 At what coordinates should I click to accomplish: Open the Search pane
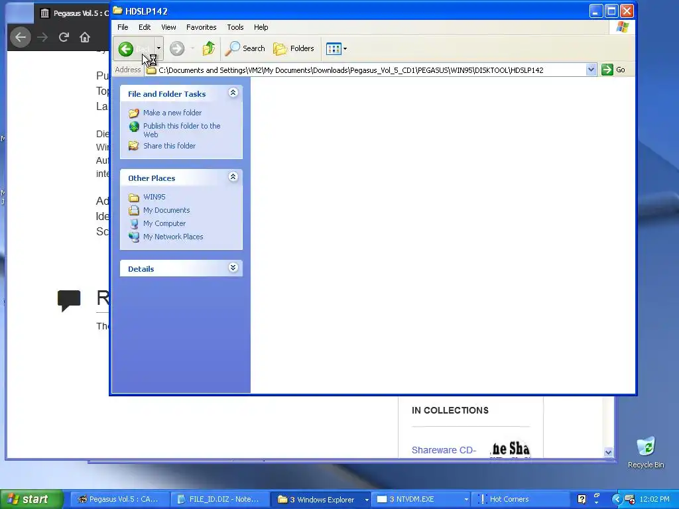coord(245,48)
